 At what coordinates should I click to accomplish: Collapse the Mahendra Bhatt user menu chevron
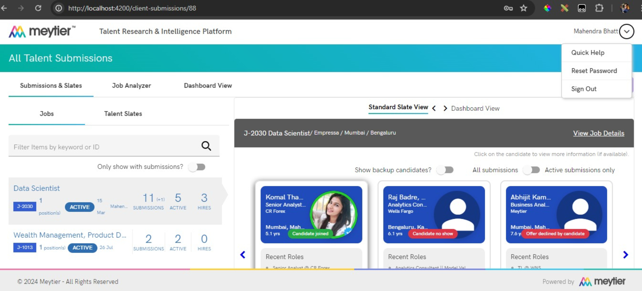(x=626, y=31)
